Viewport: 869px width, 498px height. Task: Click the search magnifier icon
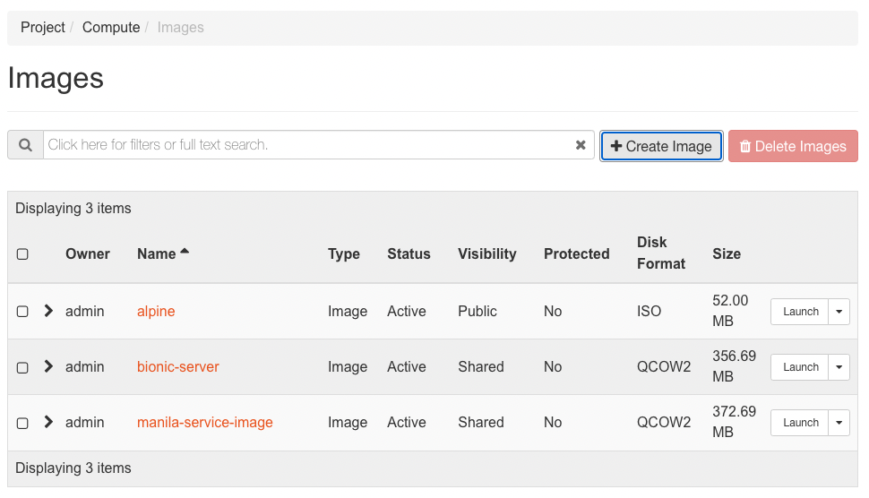point(25,145)
